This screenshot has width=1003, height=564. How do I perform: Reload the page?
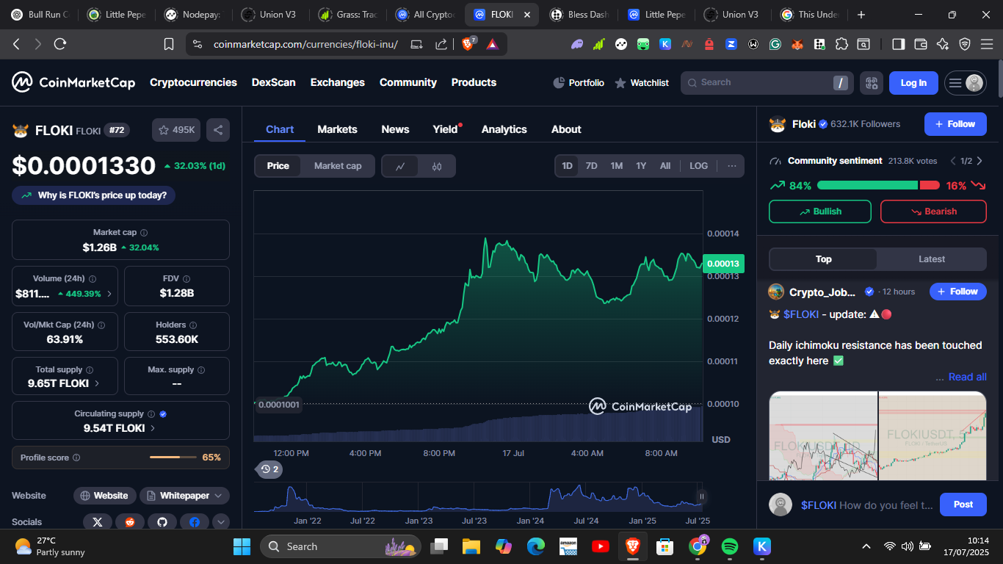60,44
